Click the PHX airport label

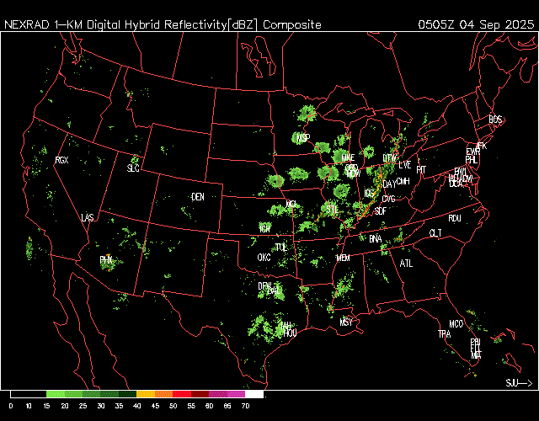point(106,260)
